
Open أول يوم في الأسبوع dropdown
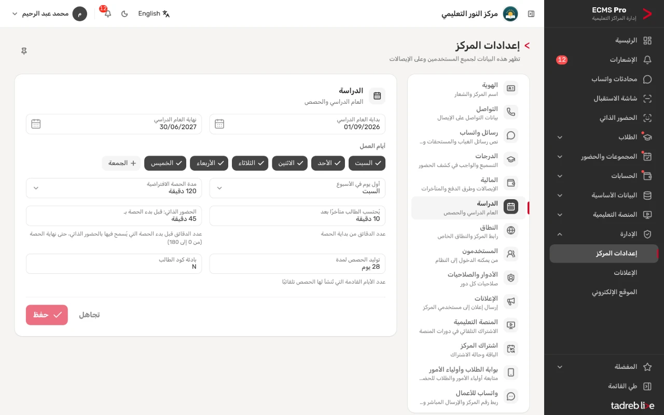(297, 188)
